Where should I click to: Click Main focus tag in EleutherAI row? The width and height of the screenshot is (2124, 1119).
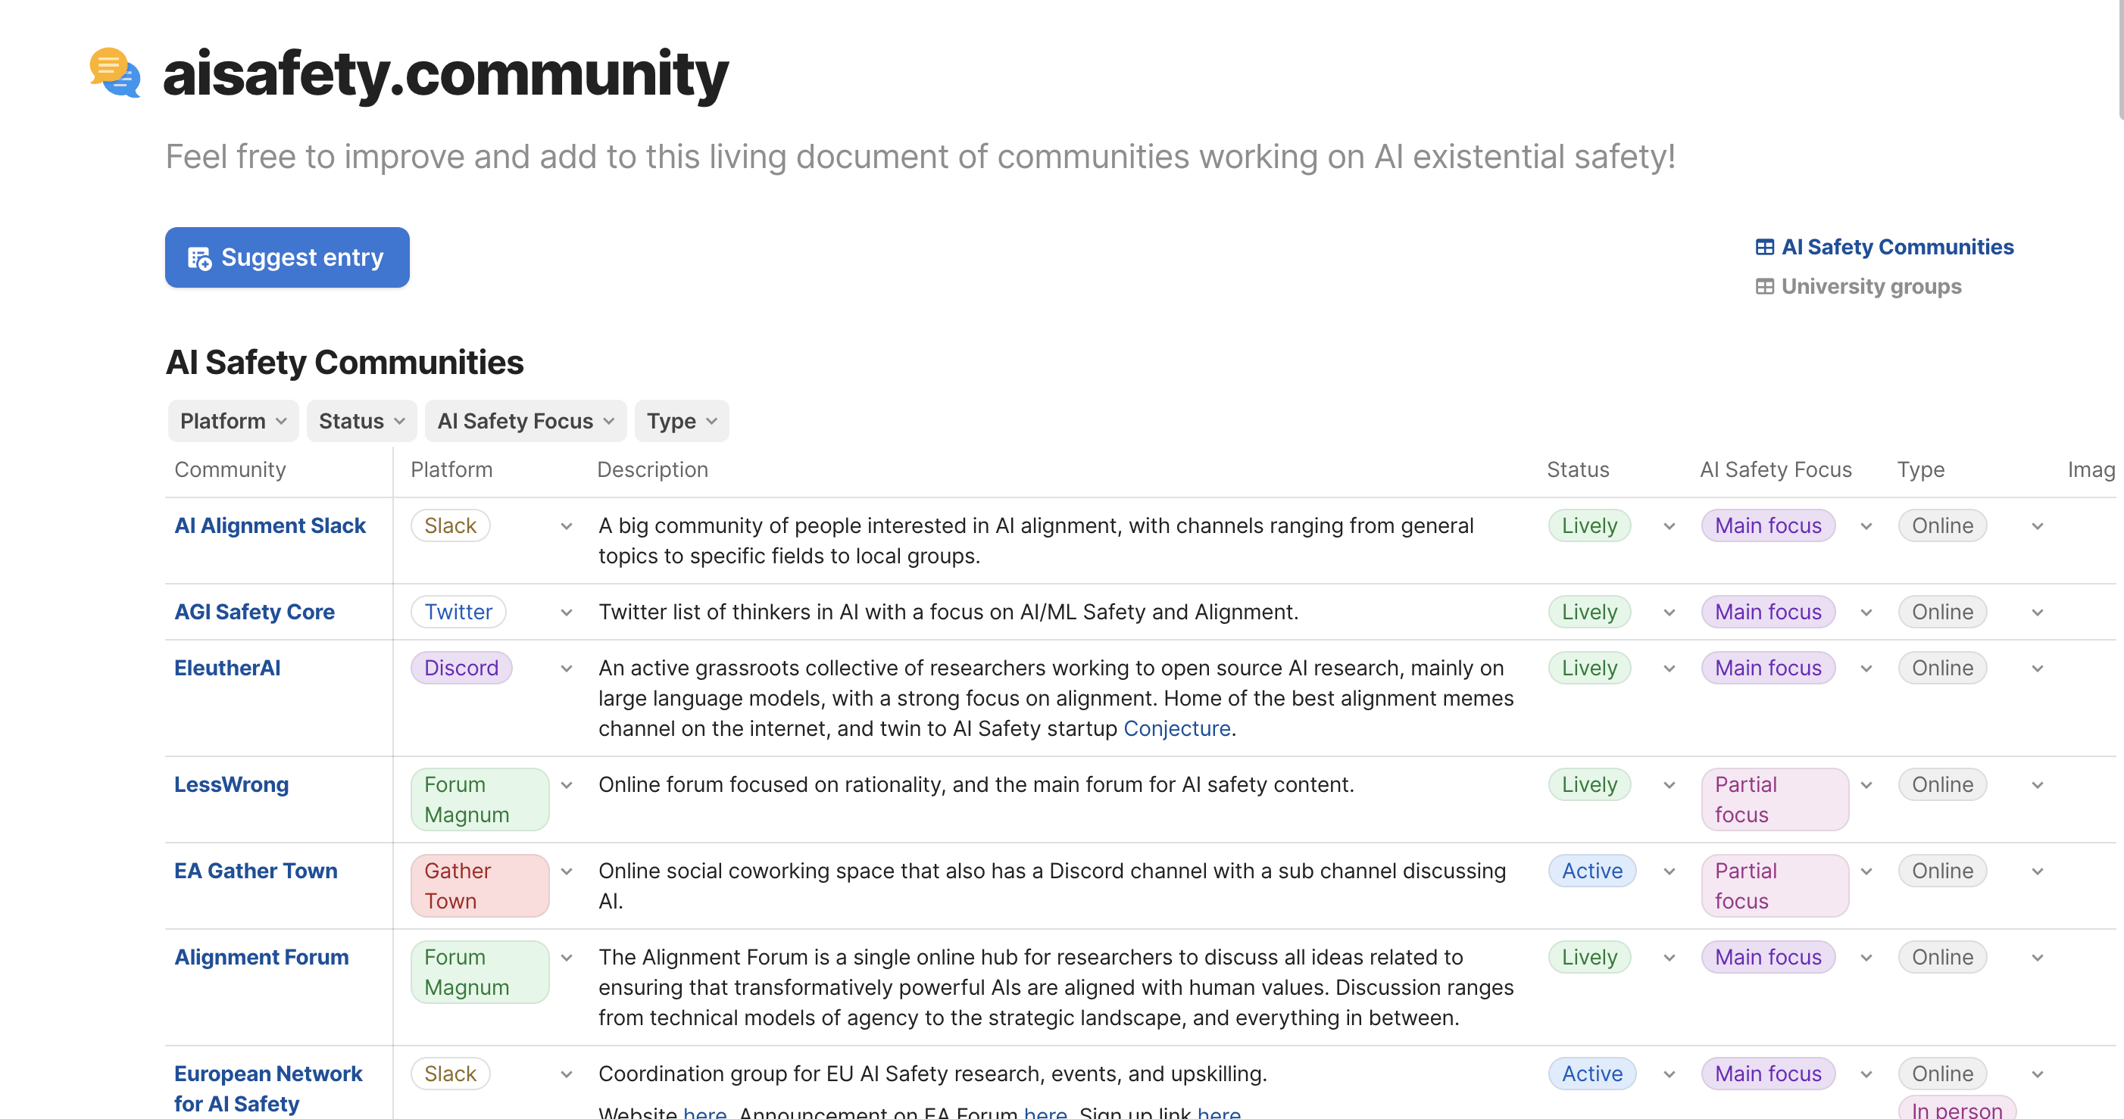click(1769, 668)
